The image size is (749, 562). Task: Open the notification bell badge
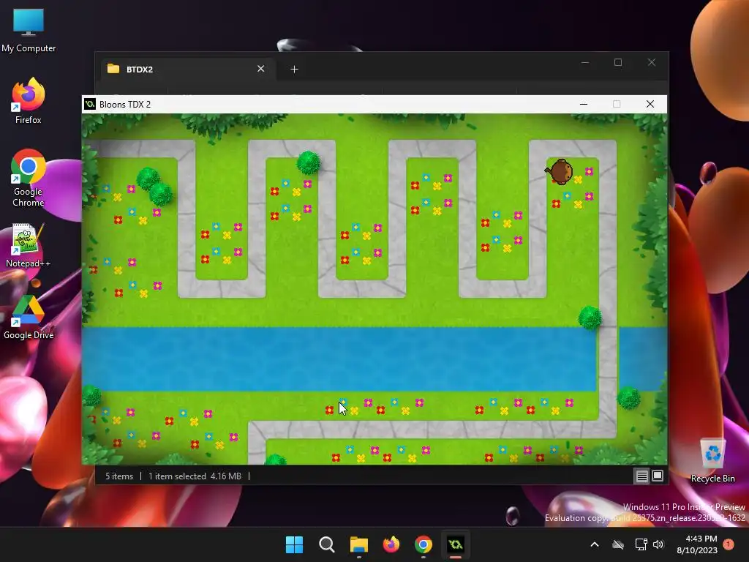pyautogui.click(x=729, y=544)
